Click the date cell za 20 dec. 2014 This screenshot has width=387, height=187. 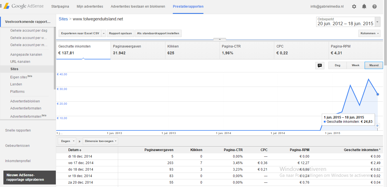pyautogui.click(x=80, y=182)
